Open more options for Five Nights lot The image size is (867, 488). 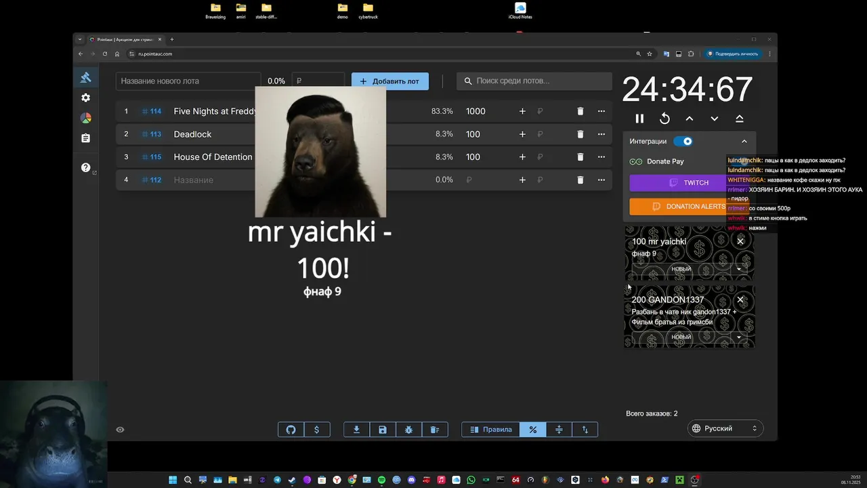[601, 111]
